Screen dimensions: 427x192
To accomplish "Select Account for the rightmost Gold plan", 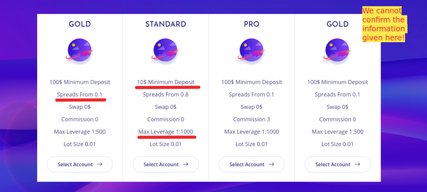I will click(338, 164).
